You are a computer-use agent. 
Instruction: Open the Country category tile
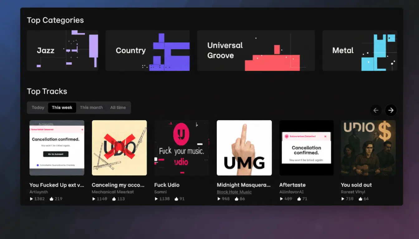[x=147, y=50]
